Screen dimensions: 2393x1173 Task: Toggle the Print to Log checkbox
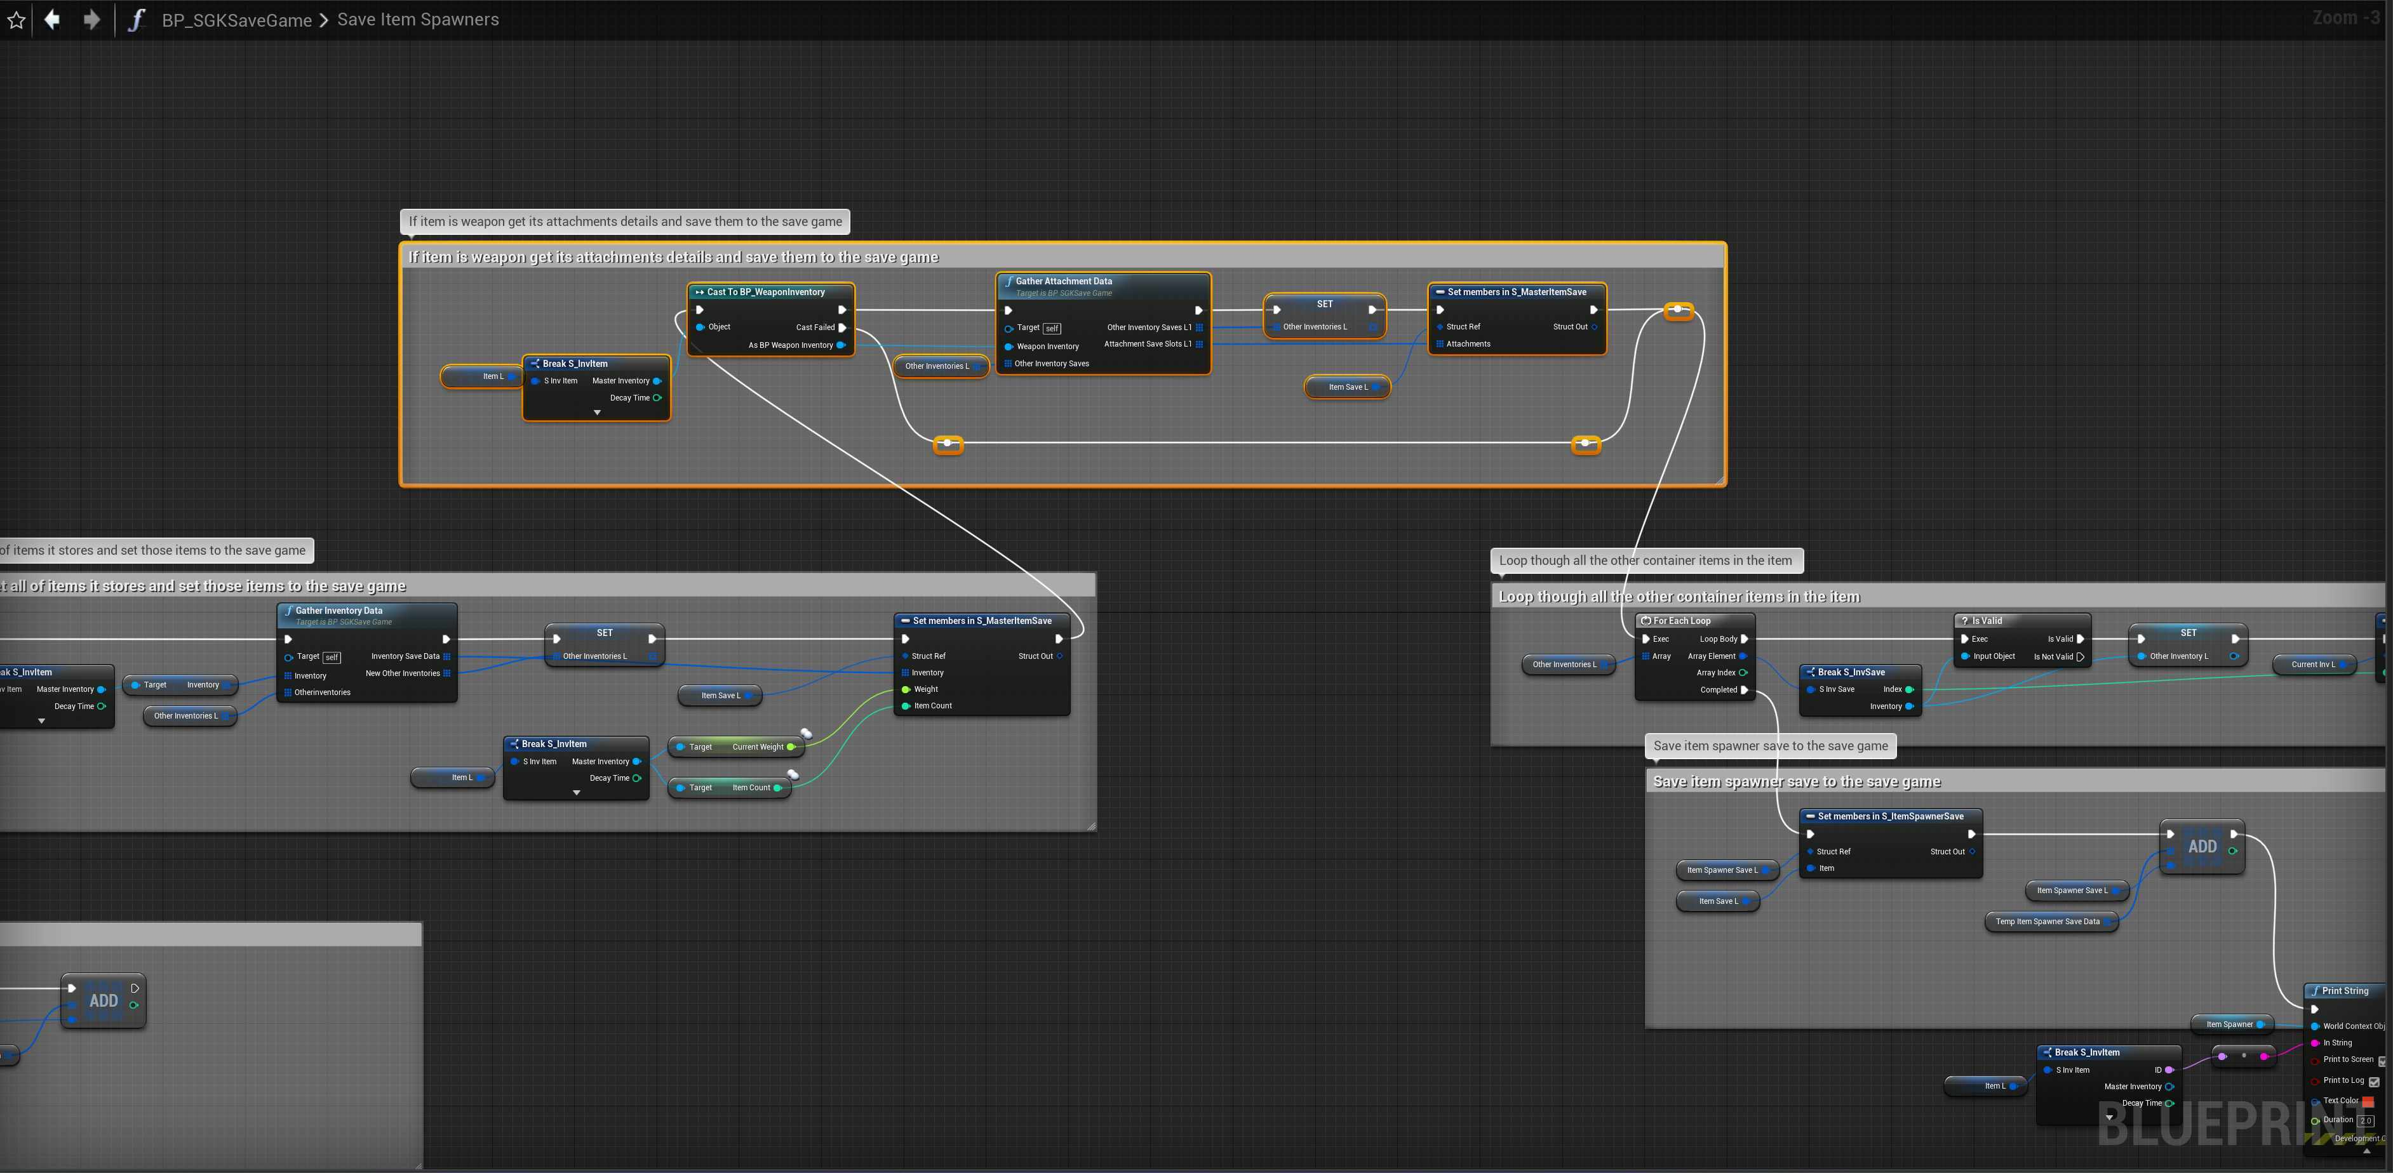tap(2373, 1081)
